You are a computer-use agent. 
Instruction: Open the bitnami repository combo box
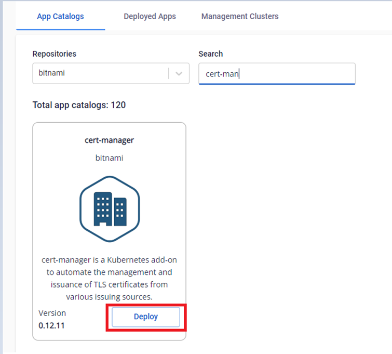pos(101,74)
